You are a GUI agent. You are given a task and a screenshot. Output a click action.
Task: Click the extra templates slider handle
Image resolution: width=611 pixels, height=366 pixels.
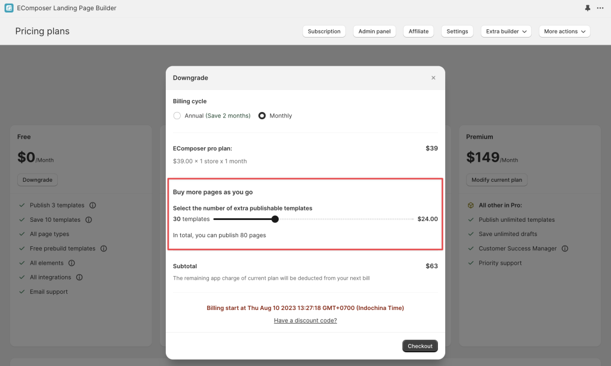click(275, 219)
